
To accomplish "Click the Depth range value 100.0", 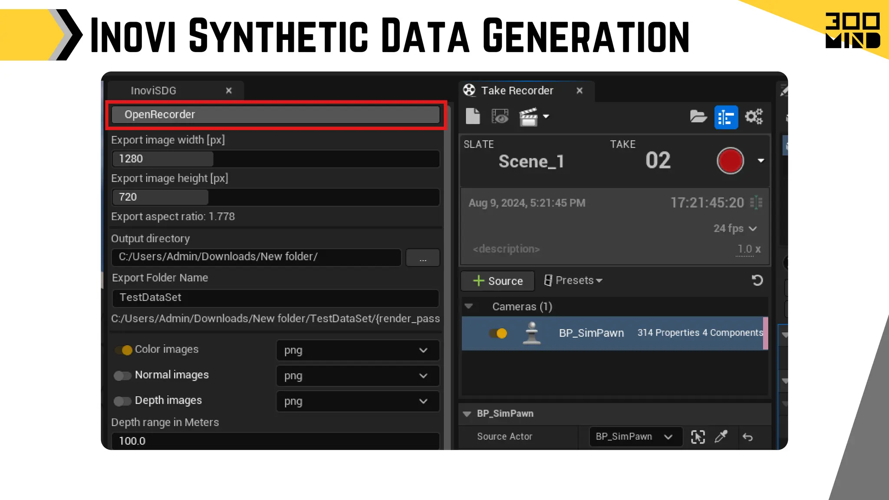I will [x=276, y=441].
